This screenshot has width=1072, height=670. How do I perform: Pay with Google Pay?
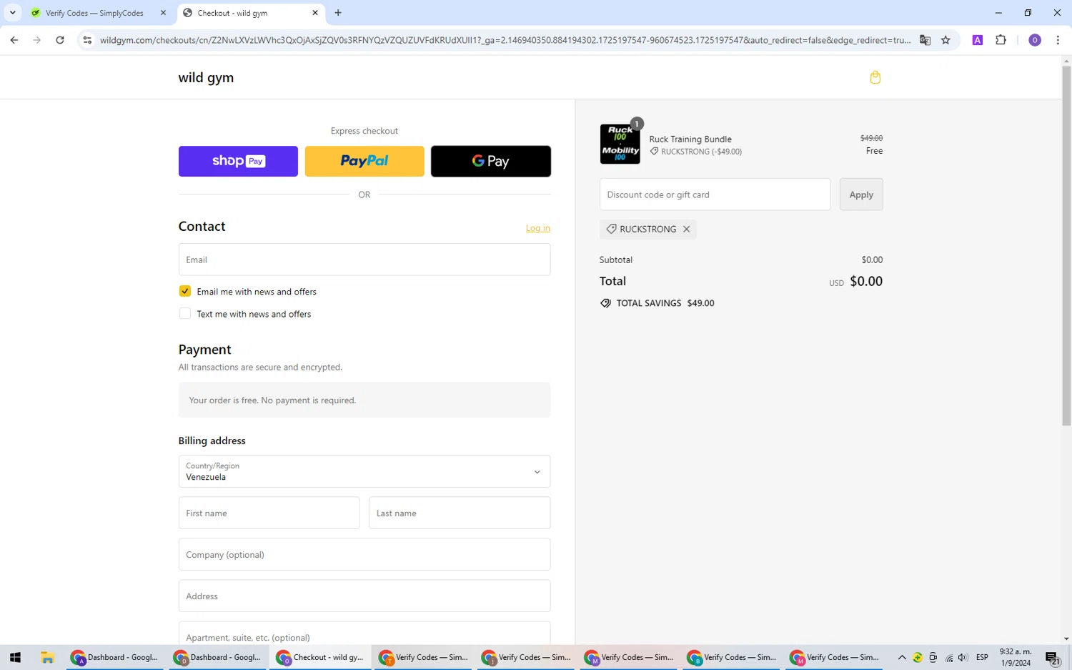(x=491, y=161)
